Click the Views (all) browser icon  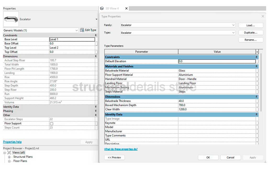[x=9, y=153]
